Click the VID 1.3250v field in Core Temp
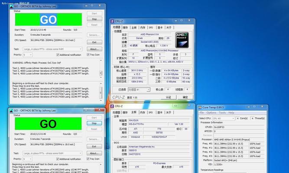 pyautogui.click(x=239, y=164)
